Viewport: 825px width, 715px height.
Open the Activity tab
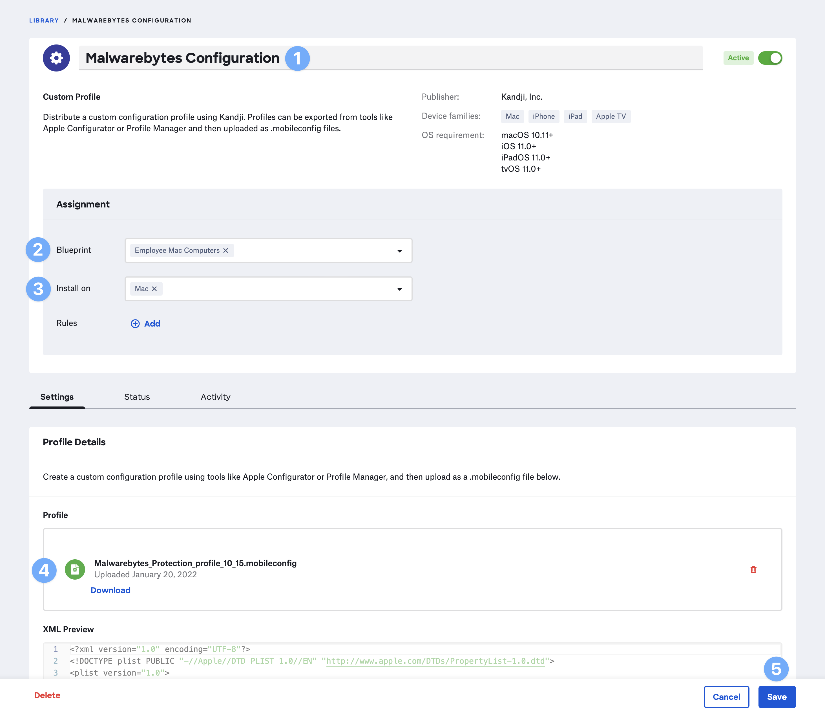pos(215,397)
